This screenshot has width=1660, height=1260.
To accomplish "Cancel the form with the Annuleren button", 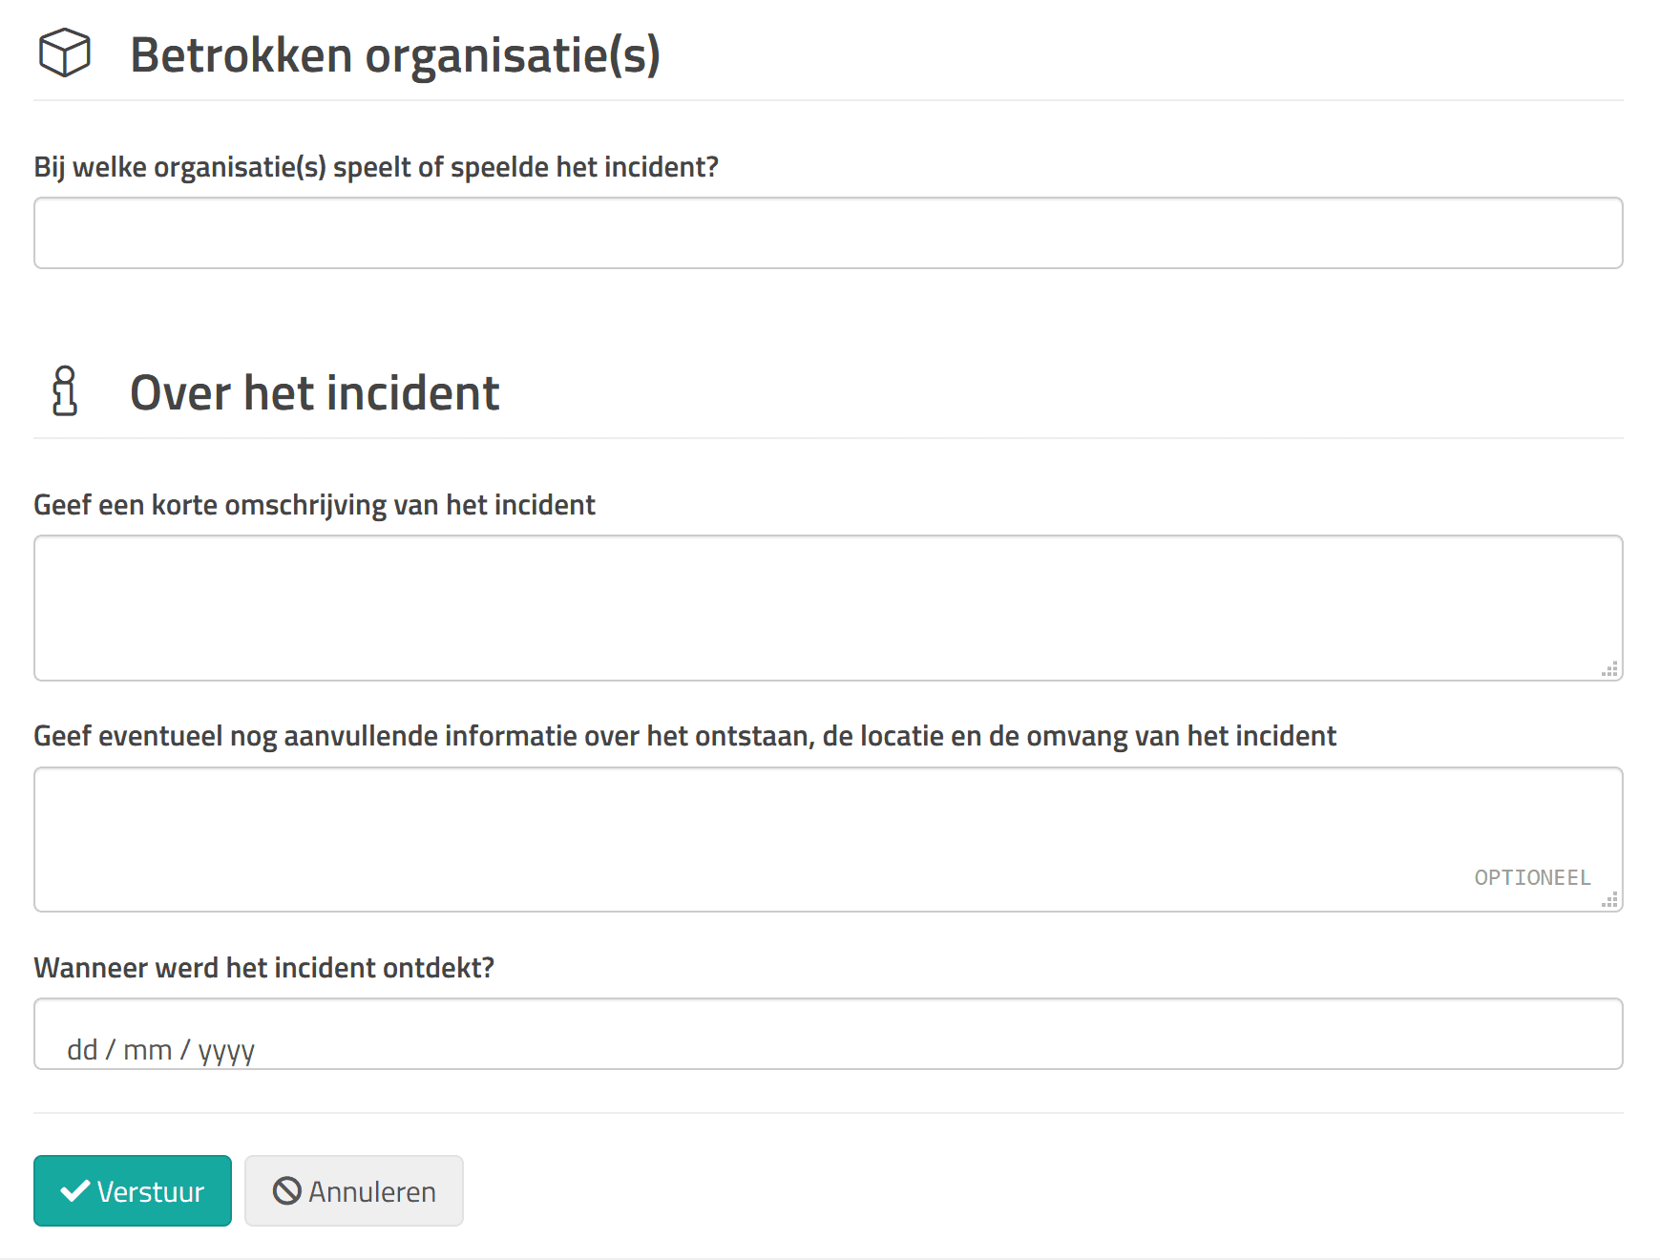I will coord(354,1191).
